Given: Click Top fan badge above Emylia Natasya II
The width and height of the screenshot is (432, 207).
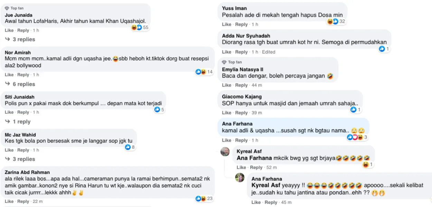Looking at the screenshot, I should pos(232,62).
